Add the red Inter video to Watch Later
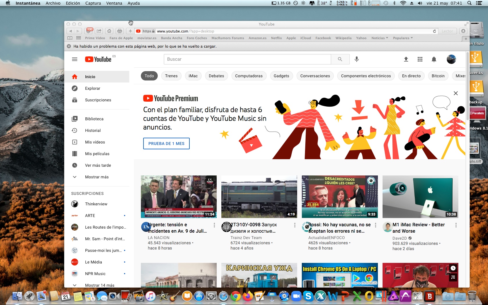Screen dimensions: 488x305 pos(453,268)
